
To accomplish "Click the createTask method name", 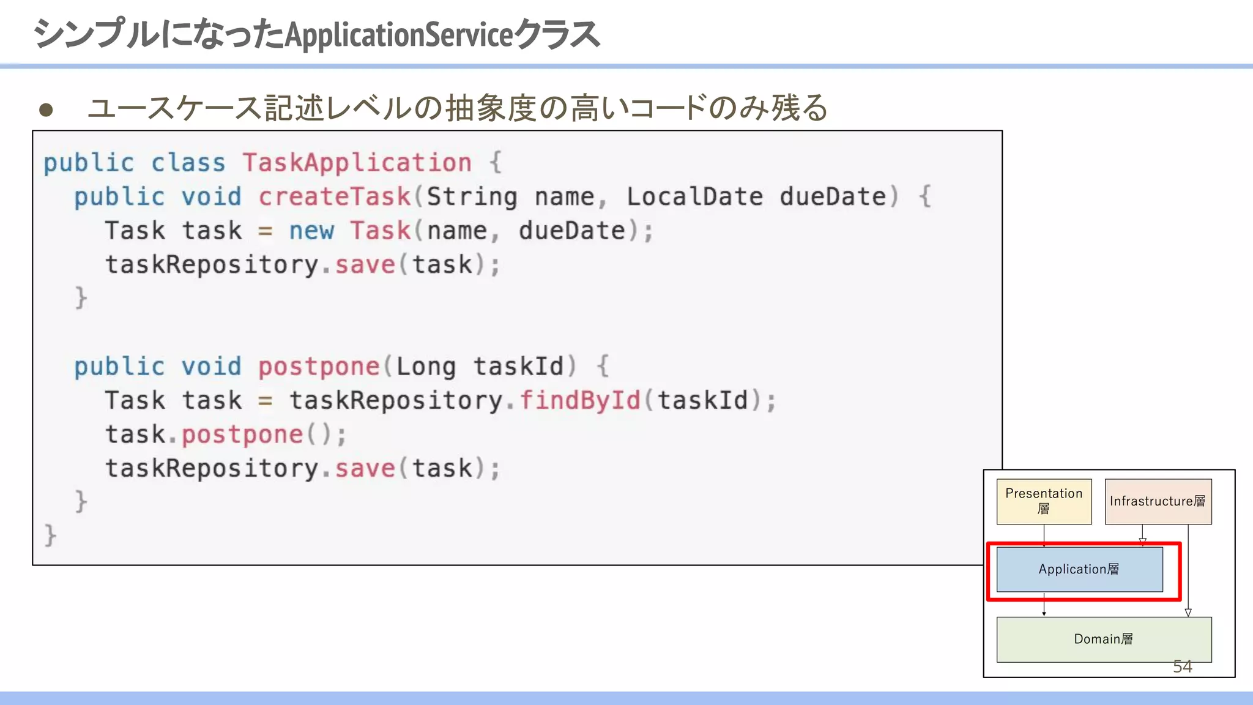I will pyautogui.click(x=334, y=197).
